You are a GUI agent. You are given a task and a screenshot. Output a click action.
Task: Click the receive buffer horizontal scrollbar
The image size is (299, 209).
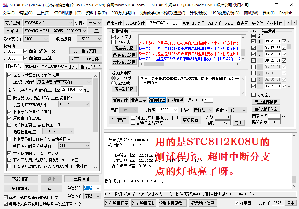189,64
